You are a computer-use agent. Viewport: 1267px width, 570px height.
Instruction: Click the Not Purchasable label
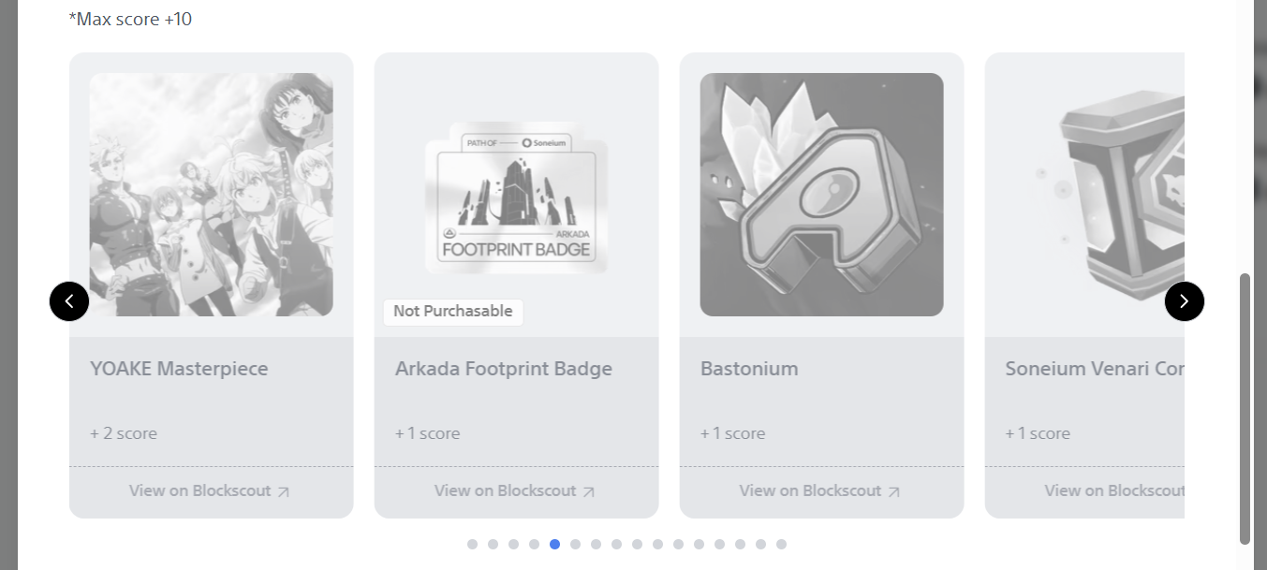453,312
